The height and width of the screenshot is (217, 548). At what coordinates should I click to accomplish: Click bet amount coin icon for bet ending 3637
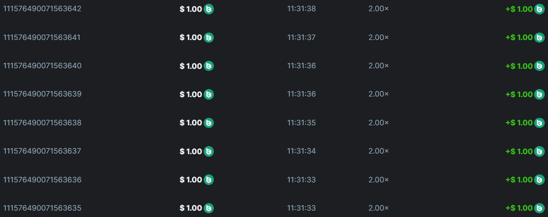click(209, 151)
